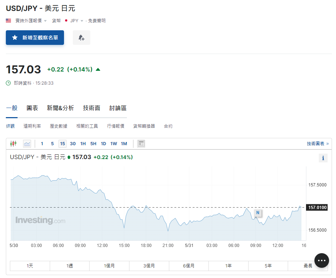Screen dimensions: 336x278
Task: Click the candlestick chart type icon
Action: pos(14,144)
